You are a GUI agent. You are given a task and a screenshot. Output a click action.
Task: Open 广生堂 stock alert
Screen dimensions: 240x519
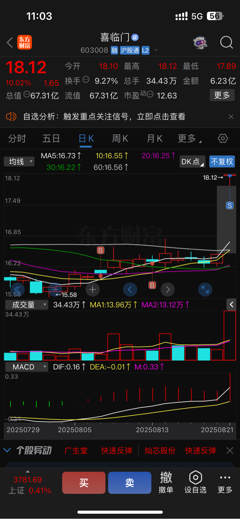point(76,451)
